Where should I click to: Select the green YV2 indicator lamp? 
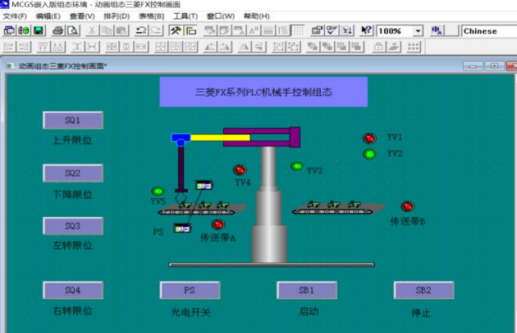pyautogui.click(x=369, y=154)
